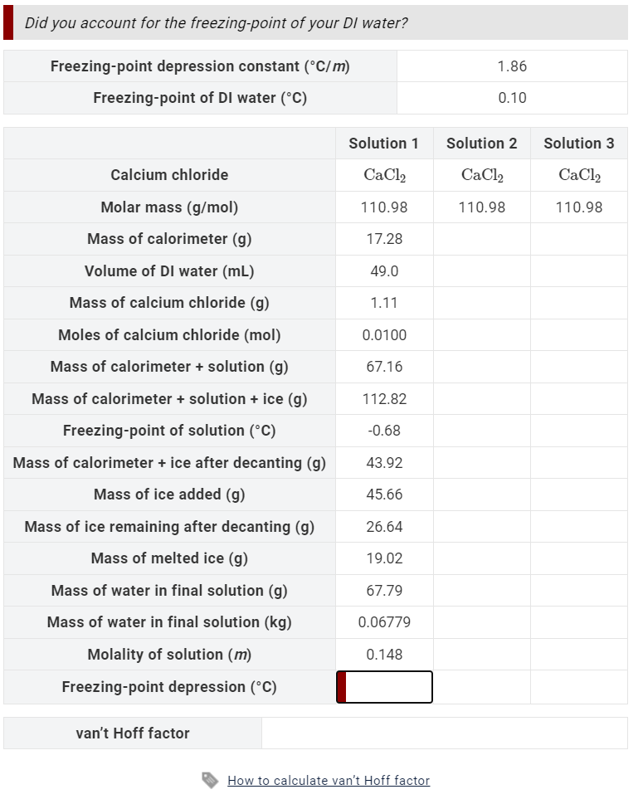The image size is (643, 804).
Task: Click the Freezing-point of DI water value 0.10
Action: (x=512, y=98)
